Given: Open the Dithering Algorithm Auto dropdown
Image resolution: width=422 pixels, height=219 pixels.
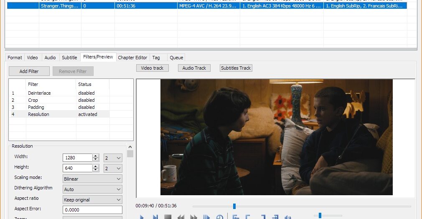Looking at the screenshot, I should 92,189.
